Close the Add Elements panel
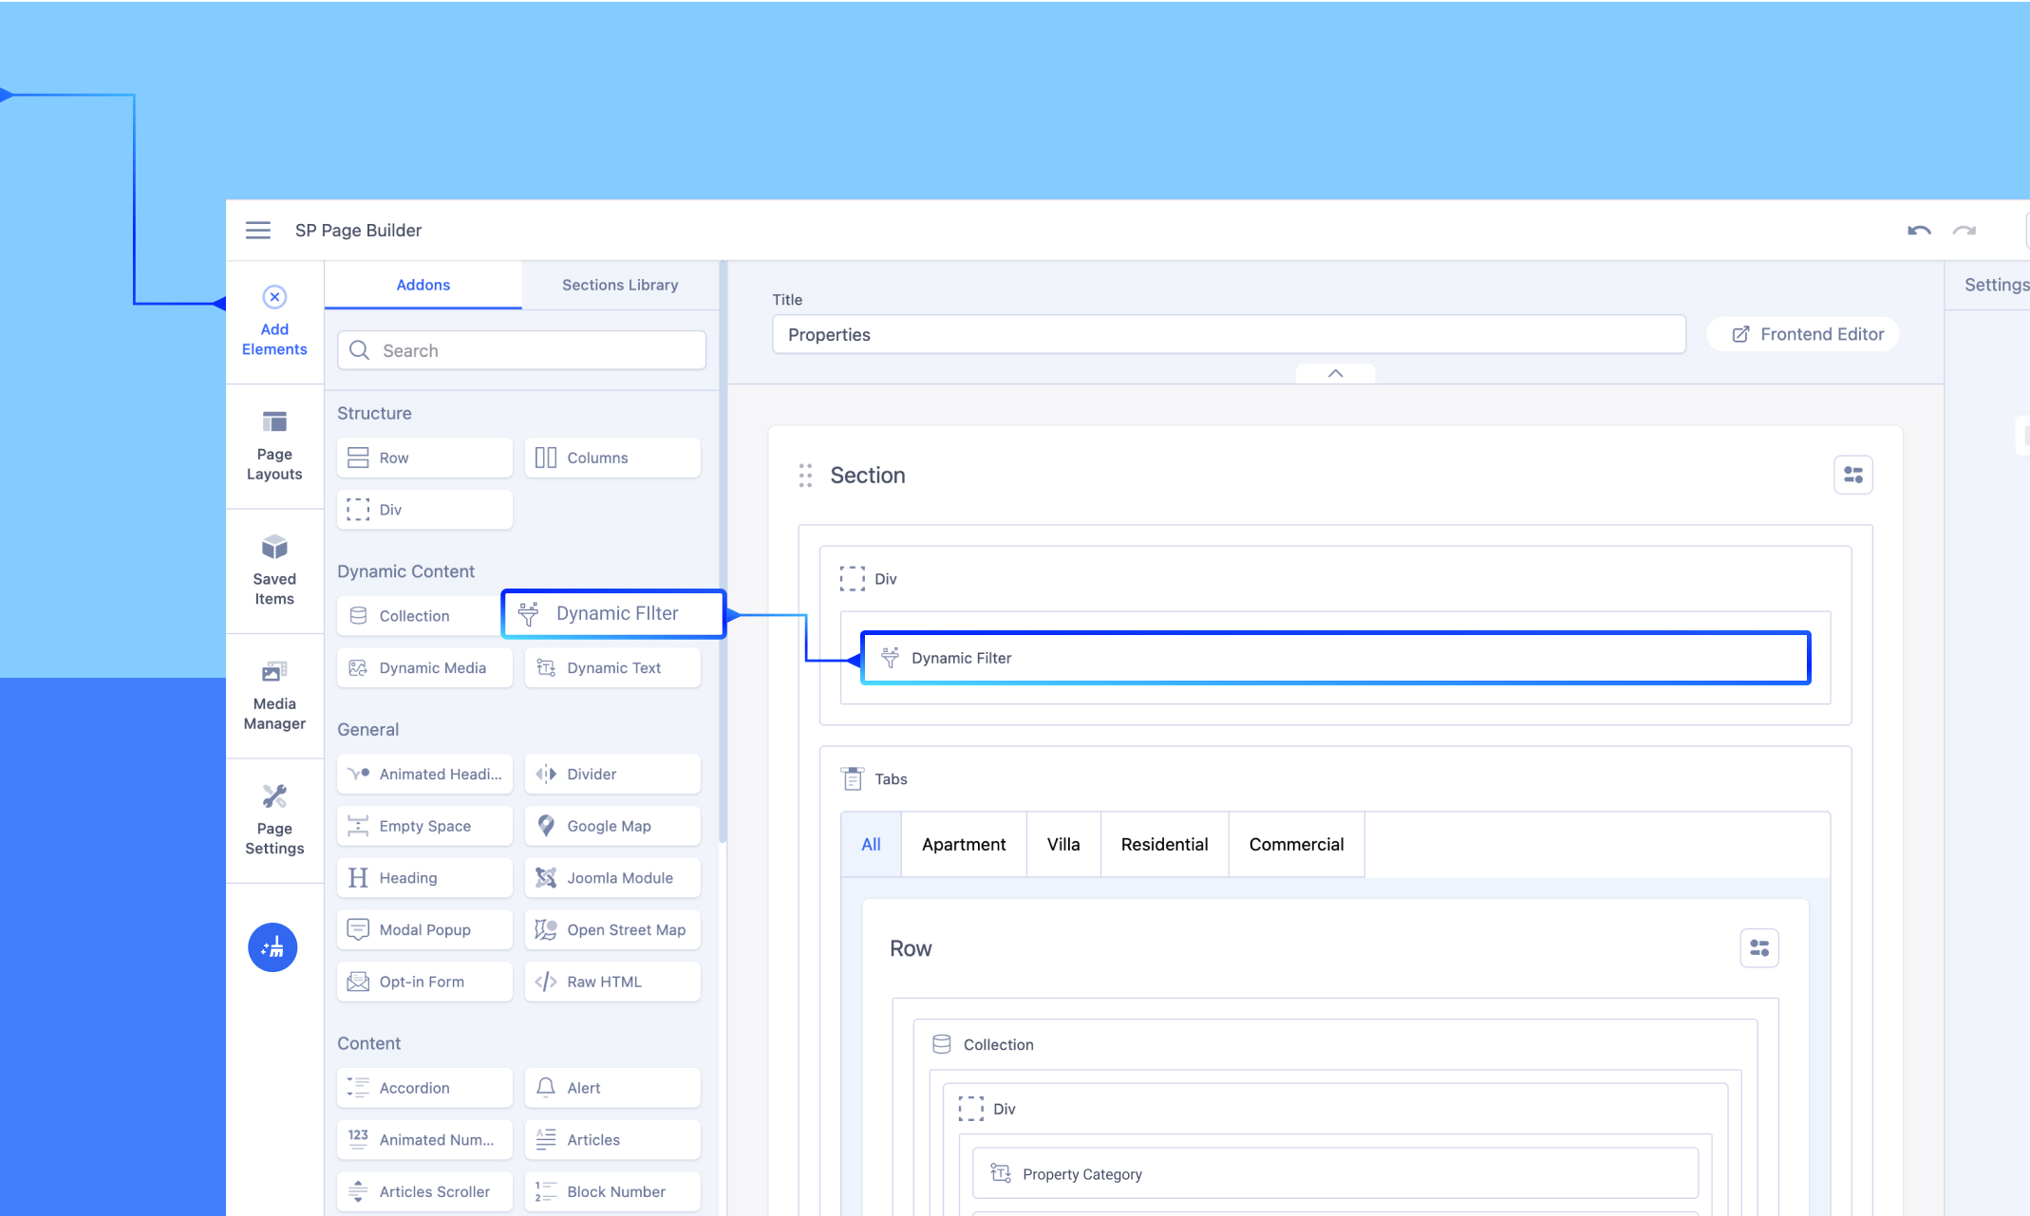2030x1216 pixels. click(274, 297)
